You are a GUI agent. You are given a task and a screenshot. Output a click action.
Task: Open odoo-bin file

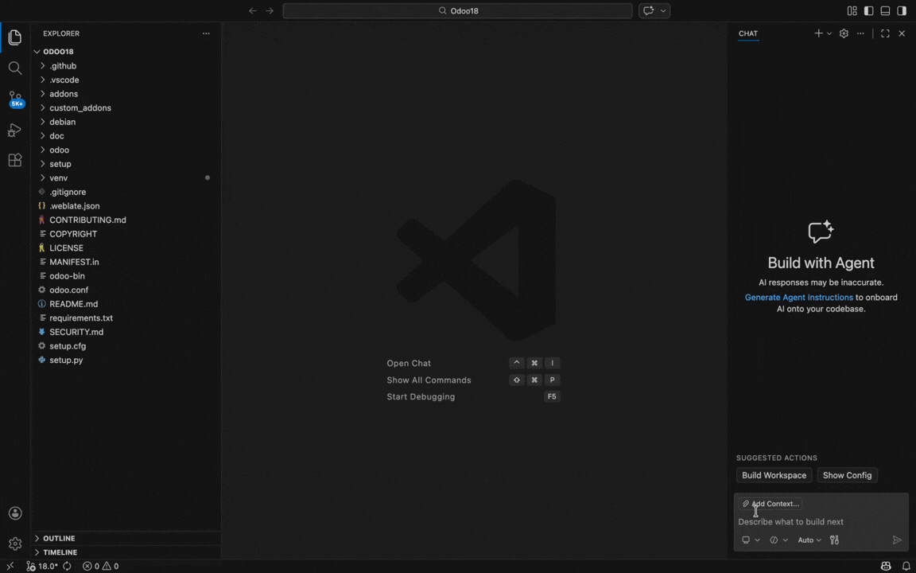point(126,276)
